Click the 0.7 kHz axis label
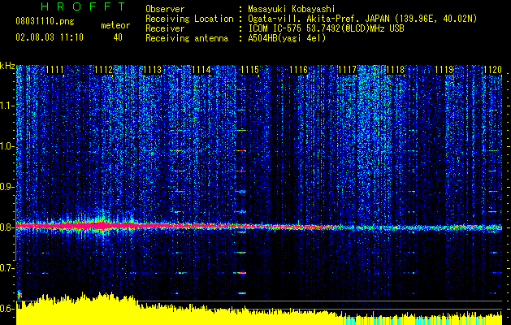Screen dimensions: 511x325 point(7,268)
